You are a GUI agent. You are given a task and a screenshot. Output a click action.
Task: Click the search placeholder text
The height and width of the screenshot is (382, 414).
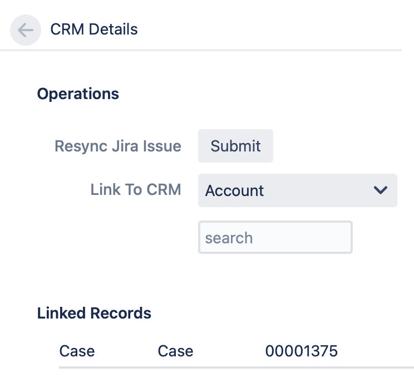[229, 238]
